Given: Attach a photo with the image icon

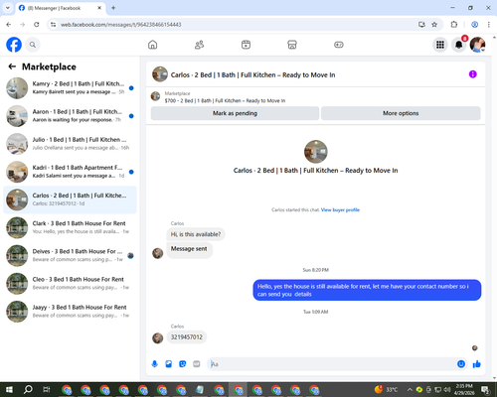Looking at the screenshot, I should [169, 364].
